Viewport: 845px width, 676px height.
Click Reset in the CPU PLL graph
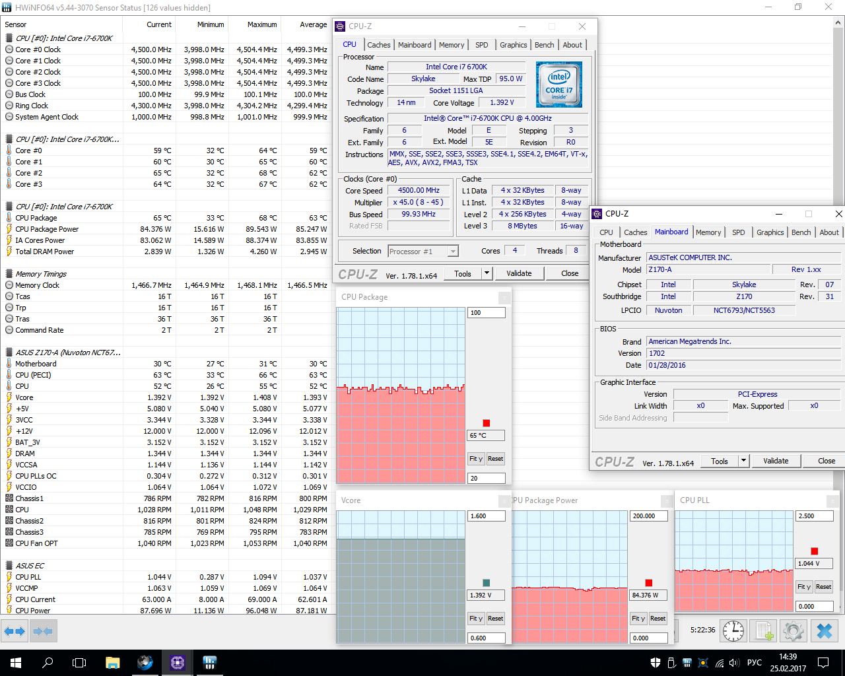[x=823, y=587]
